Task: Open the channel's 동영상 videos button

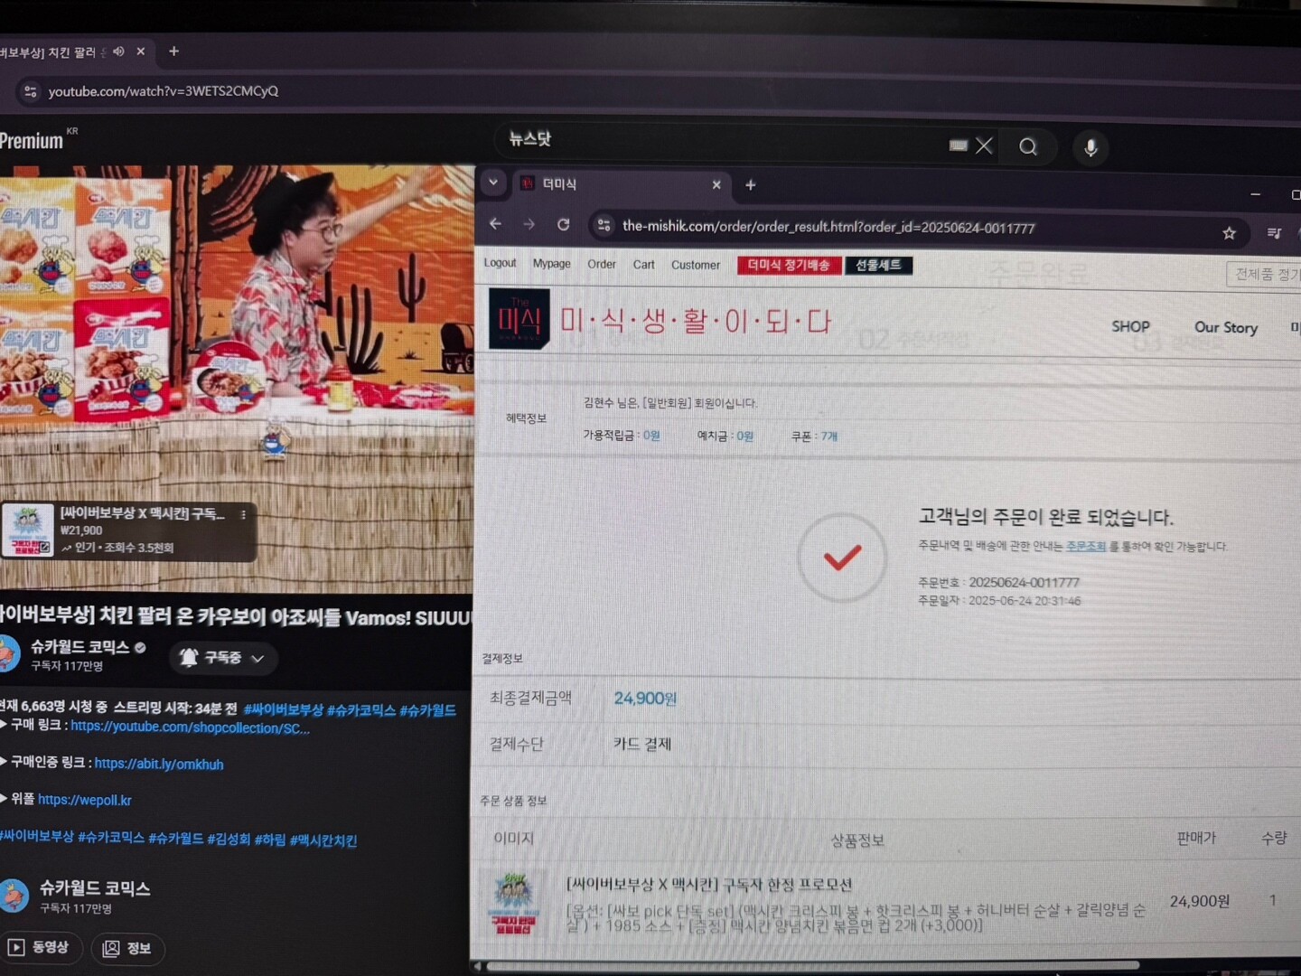Action: 41,947
